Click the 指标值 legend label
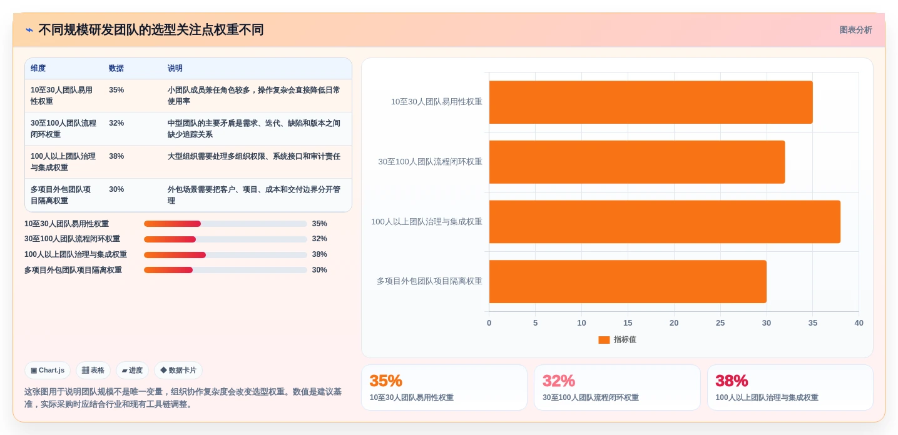 point(625,339)
